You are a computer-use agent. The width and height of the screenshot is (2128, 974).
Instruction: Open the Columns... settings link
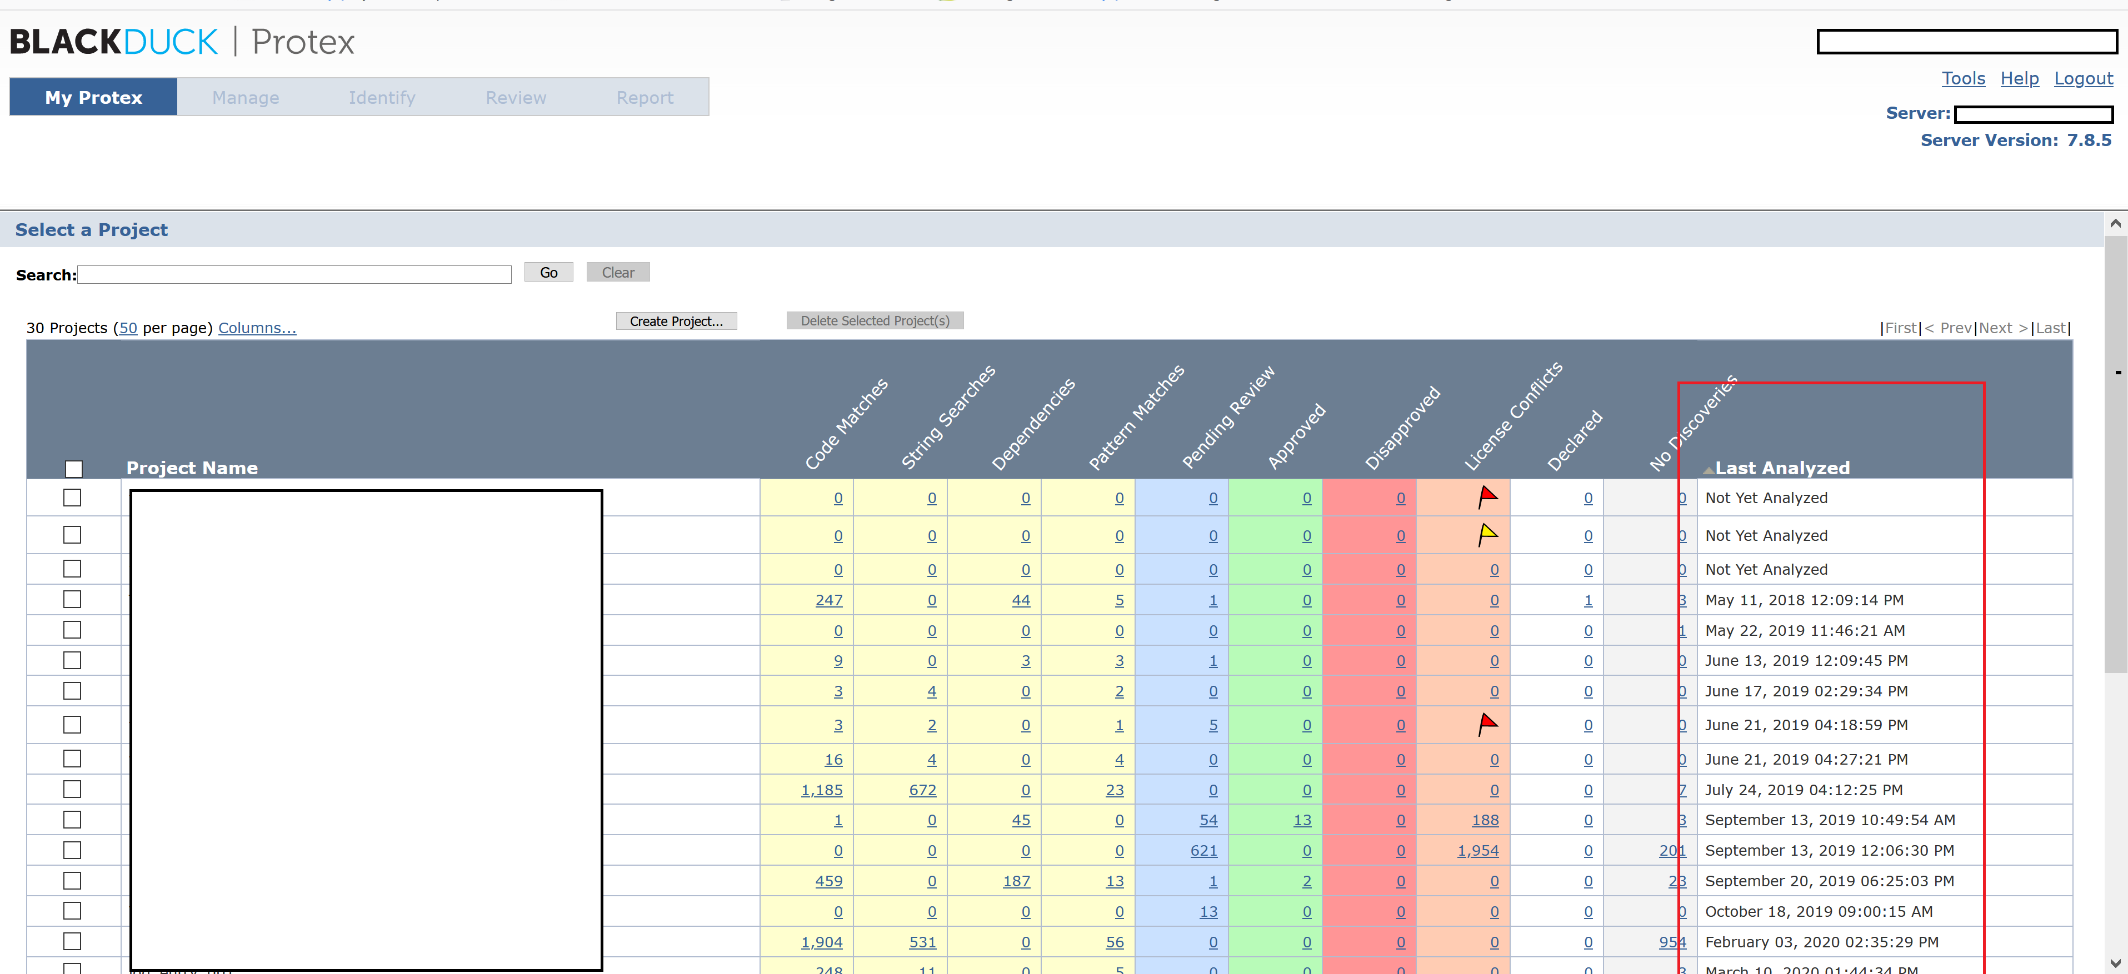click(257, 328)
